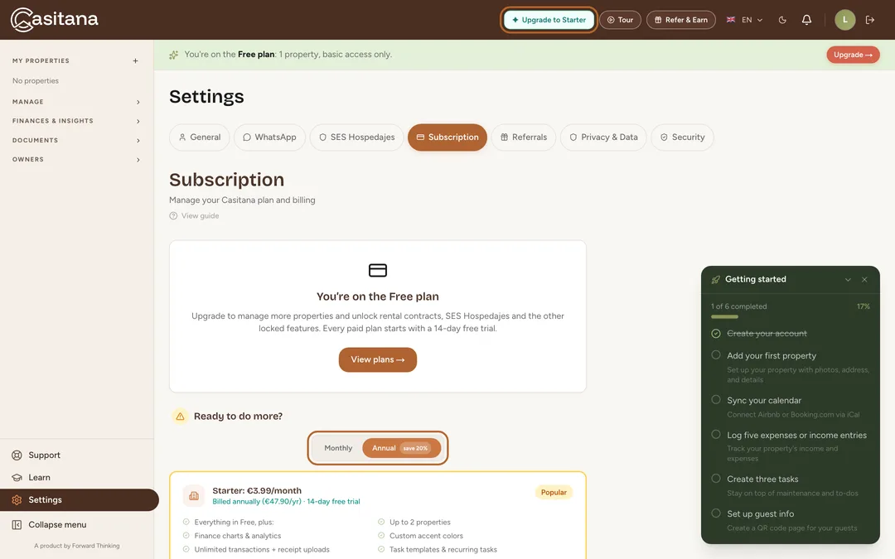895x559 pixels.
Task: Check off Create three tasks
Action: click(x=716, y=479)
